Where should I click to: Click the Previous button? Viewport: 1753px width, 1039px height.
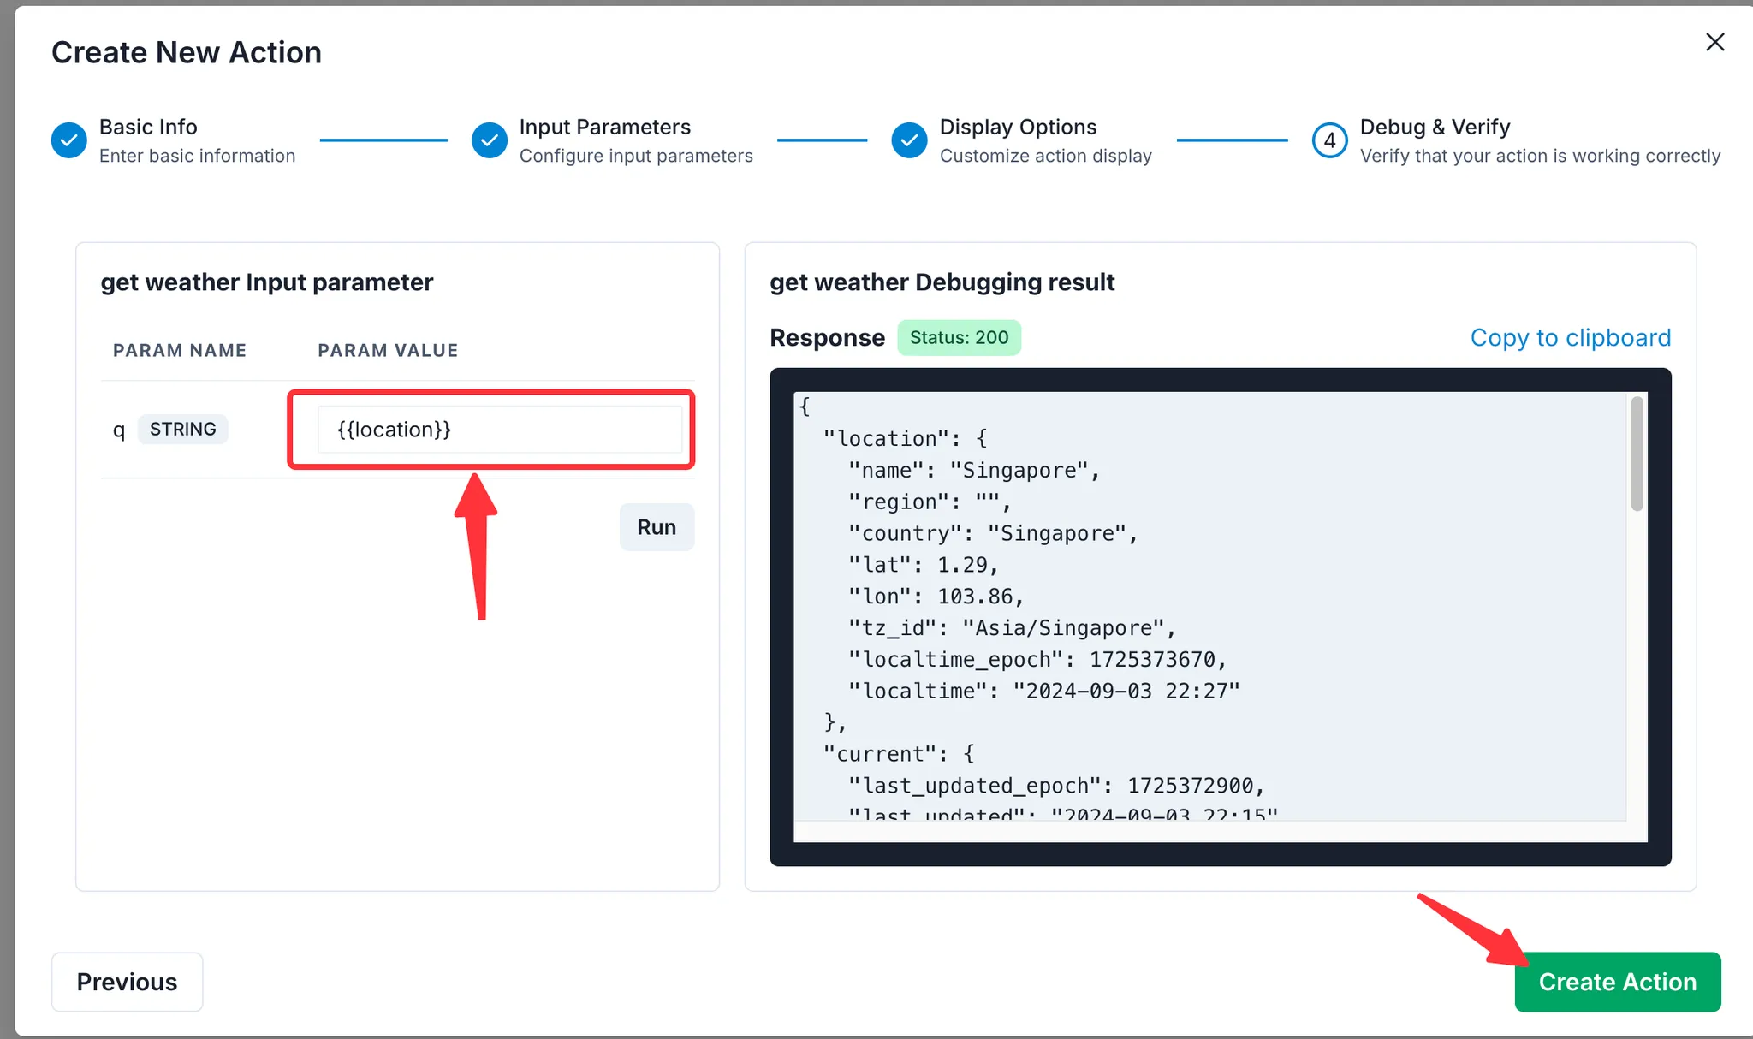click(127, 982)
